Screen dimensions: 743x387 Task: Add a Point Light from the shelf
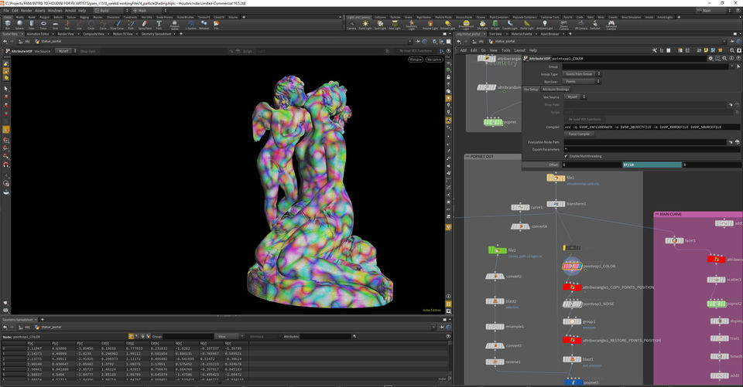click(x=365, y=24)
